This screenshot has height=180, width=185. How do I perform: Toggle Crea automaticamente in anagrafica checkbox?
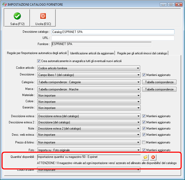pyautogui.click(x=39, y=61)
